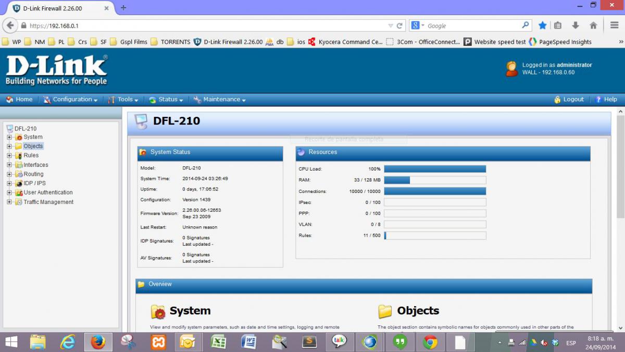Open the Home menu item
The height and width of the screenshot is (352, 625).
pyautogui.click(x=19, y=99)
